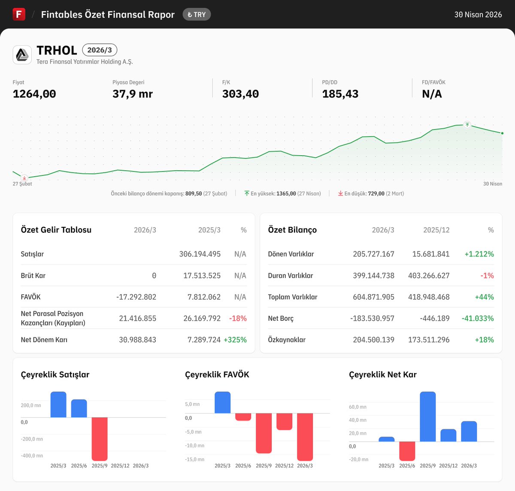The image size is (515, 491).
Task: Click Tera Finansal Yatırımlar Holding A.Ş. name
Action: 85,62
